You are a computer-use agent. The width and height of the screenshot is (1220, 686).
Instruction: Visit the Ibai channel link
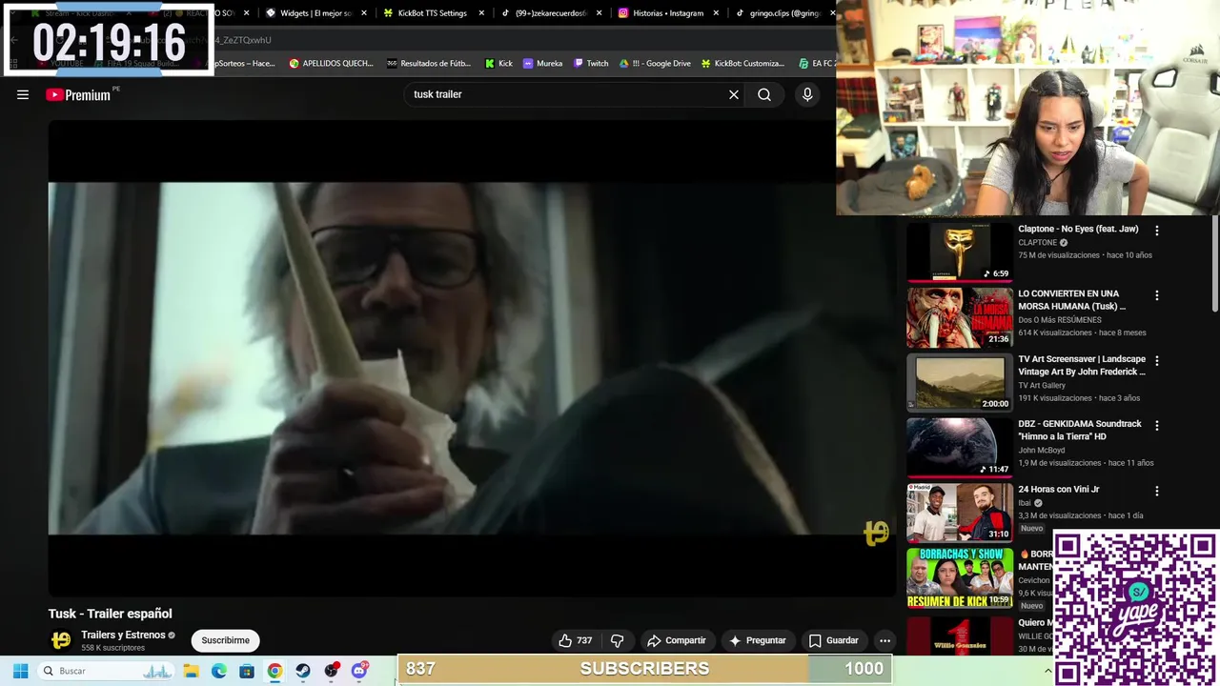pyautogui.click(x=1025, y=503)
